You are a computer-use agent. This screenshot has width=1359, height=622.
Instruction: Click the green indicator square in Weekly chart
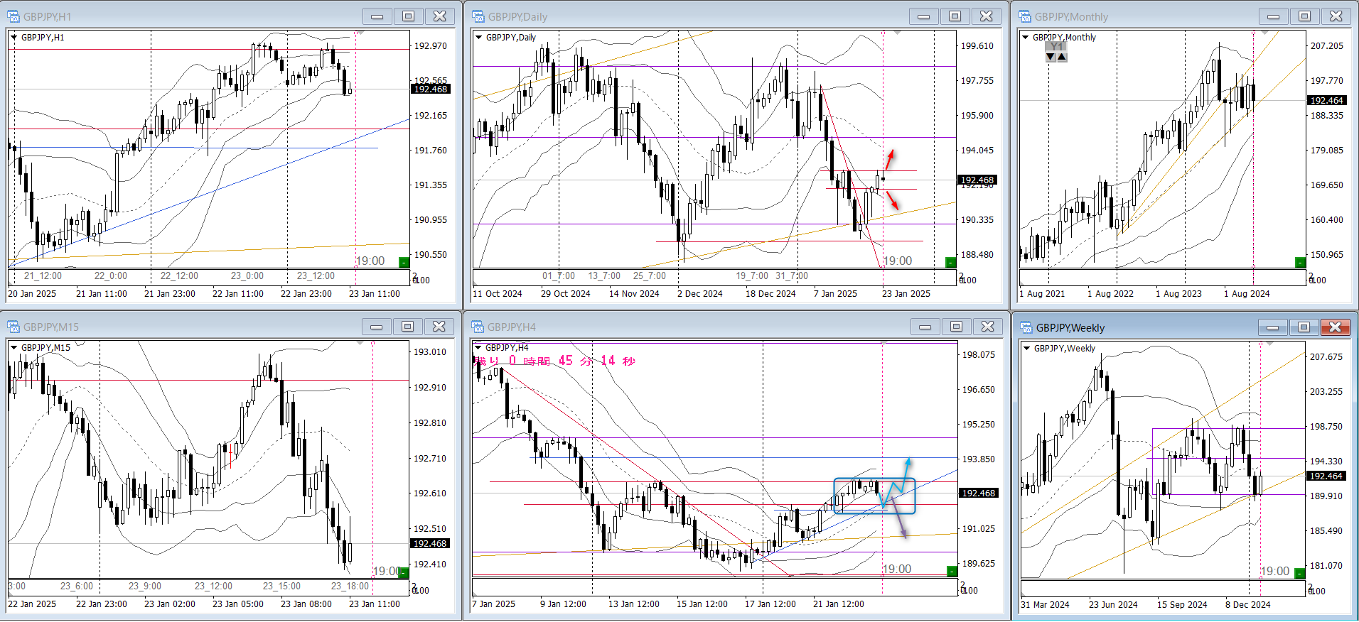coord(1300,573)
